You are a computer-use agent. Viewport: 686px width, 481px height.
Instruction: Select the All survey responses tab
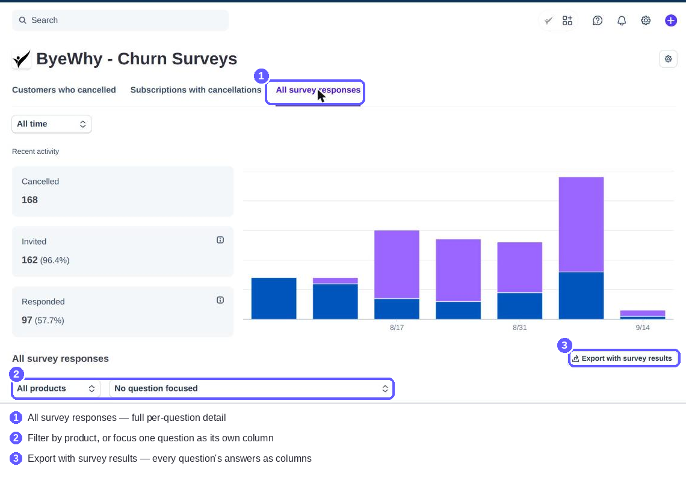[x=318, y=90]
